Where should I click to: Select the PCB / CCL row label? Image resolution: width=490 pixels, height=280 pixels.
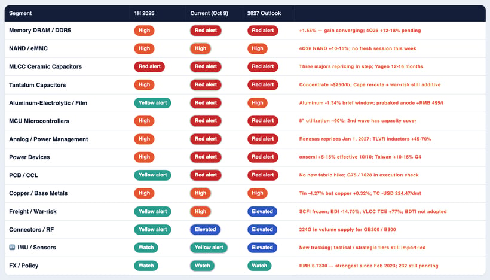coord(23,175)
